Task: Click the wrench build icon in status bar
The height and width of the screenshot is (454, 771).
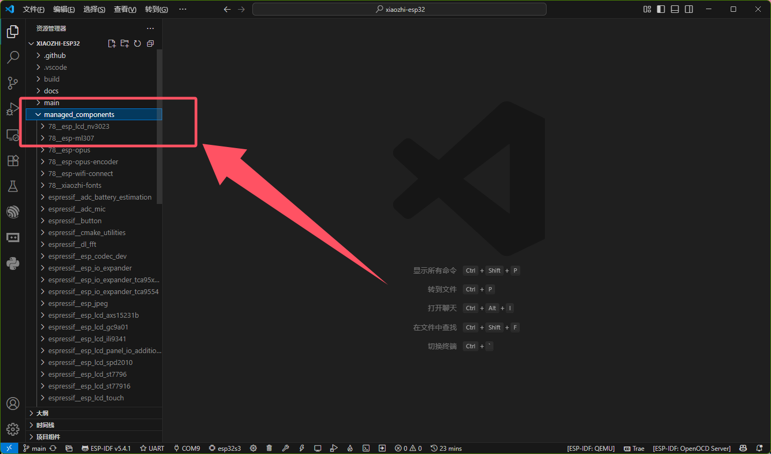Action: pyautogui.click(x=286, y=448)
